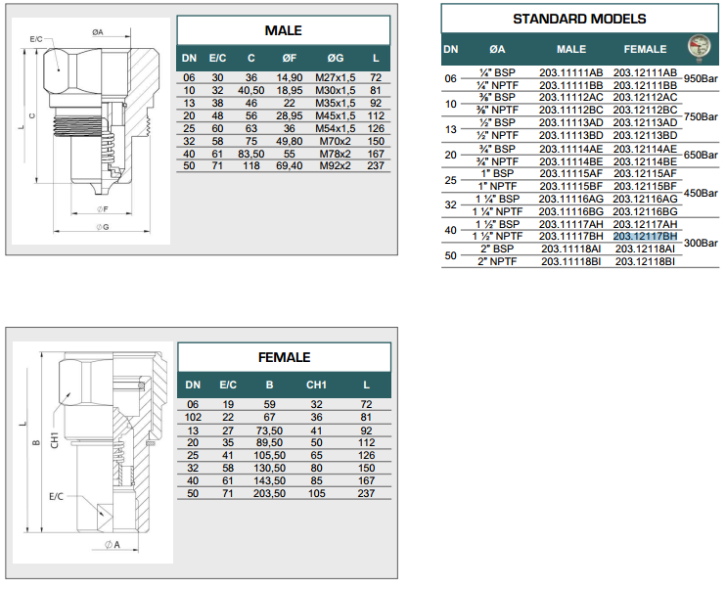
Task: Click part number 203.12118BI
Action: 645,261
